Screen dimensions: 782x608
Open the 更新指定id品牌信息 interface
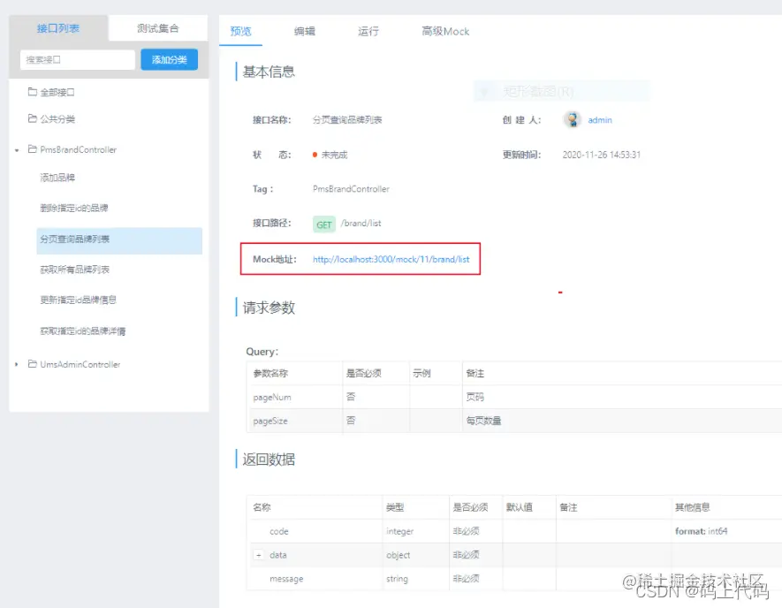[78, 300]
